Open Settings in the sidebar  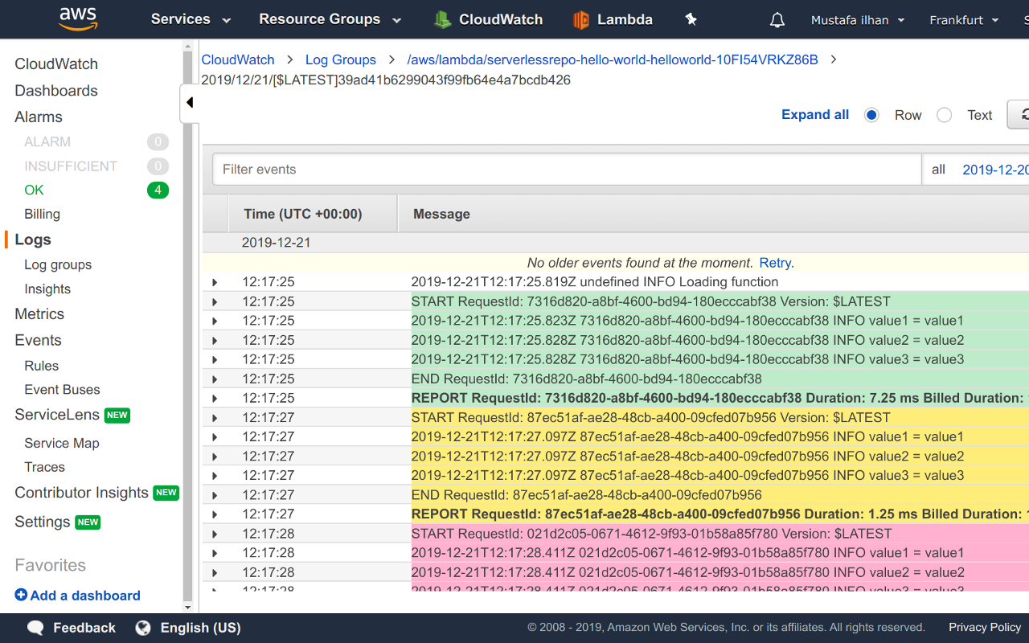(x=43, y=522)
